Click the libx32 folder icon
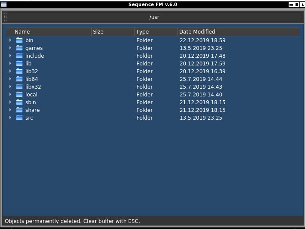The width and height of the screenshot is (305, 229). click(19, 87)
